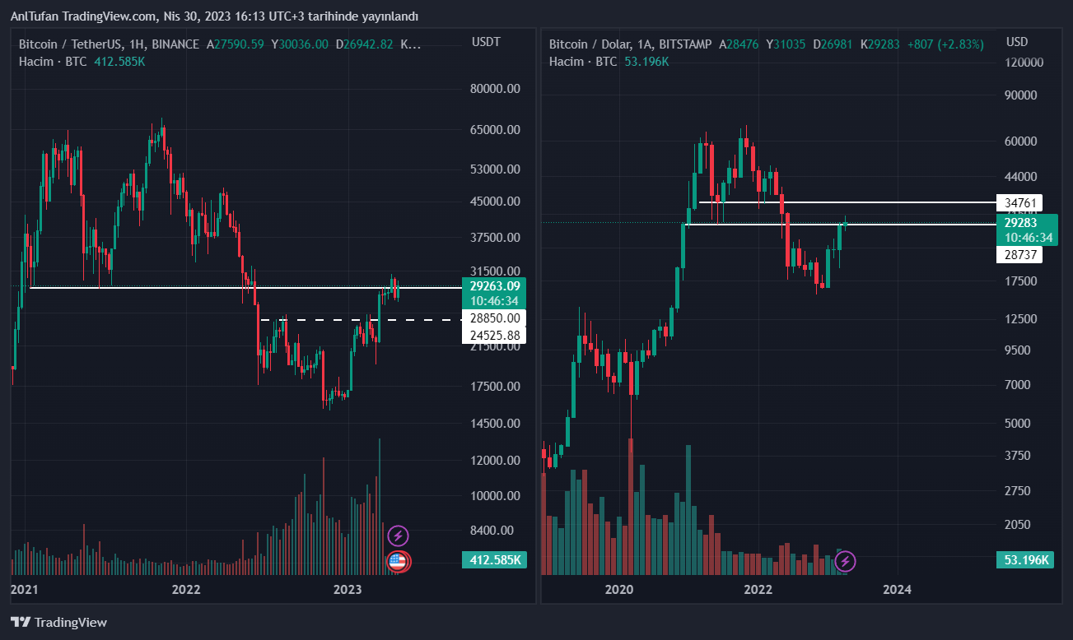Click the US flag event icon
Viewport: 1073px width, 640px height.
pyautogui.click(x=399, y=562)
